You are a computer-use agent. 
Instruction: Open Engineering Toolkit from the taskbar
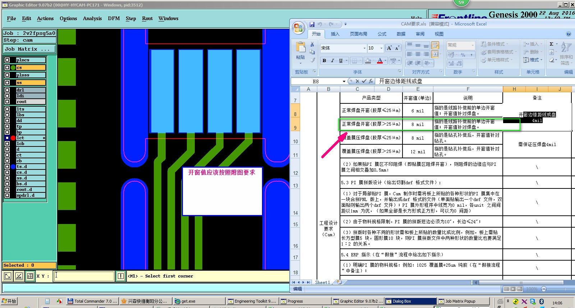252,301
